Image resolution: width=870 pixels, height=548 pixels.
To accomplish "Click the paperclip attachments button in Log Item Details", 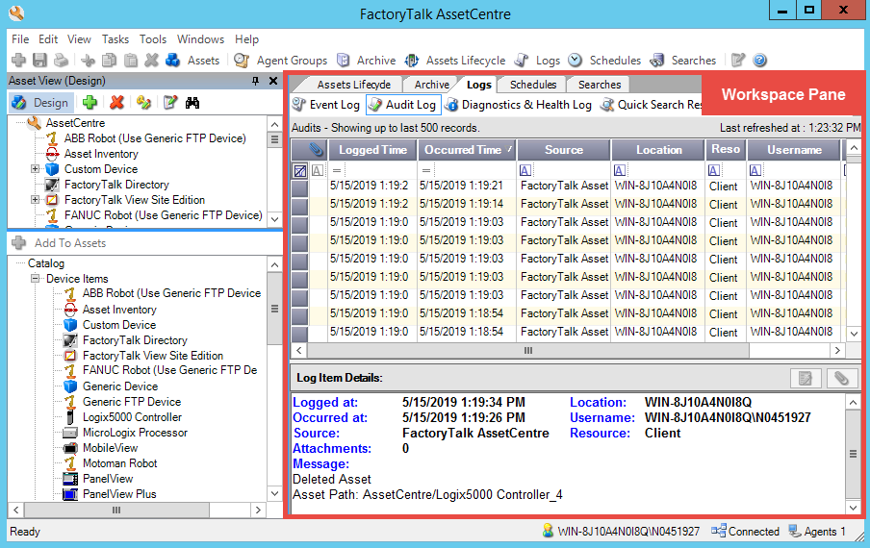I will 842,379.
